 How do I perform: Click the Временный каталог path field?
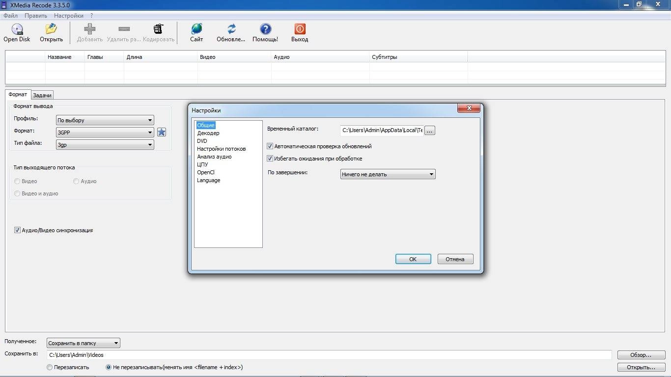382,131
